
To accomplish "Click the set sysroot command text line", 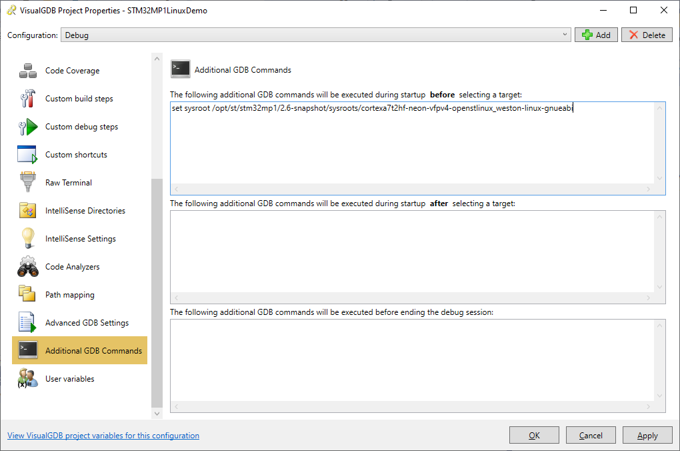I will (x=373, y=108).
